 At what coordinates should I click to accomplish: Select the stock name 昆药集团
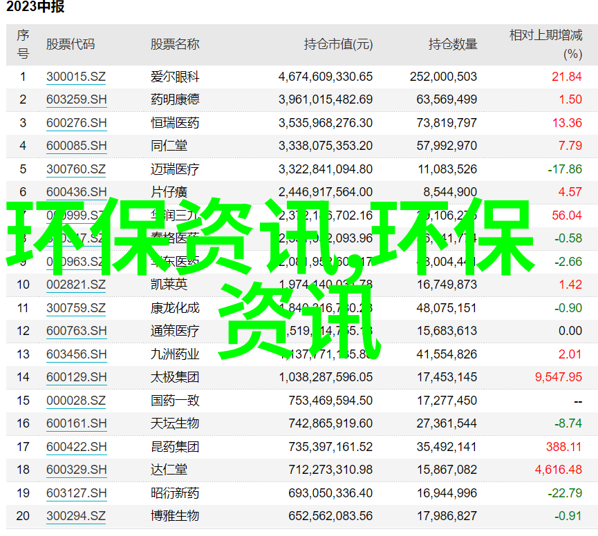pyautogui.click(x=175, y=447)
